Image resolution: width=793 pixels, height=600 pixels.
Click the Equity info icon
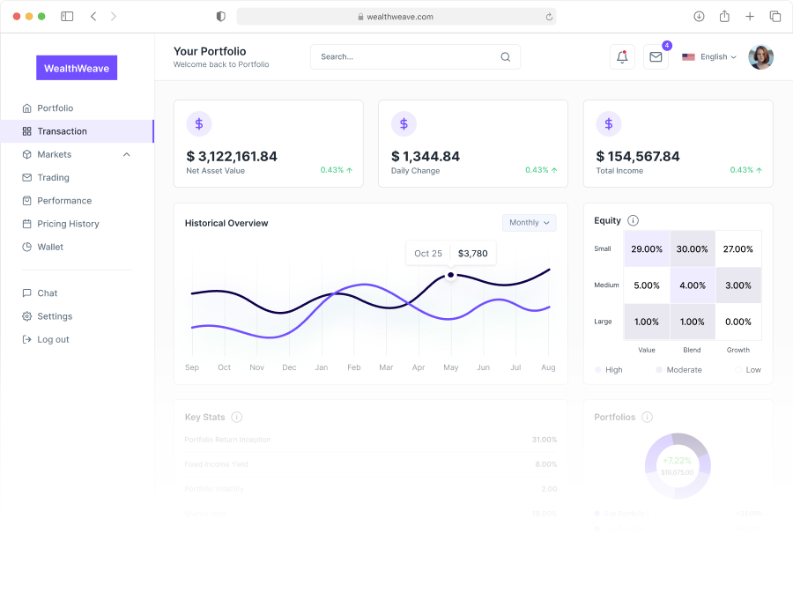coord(633,221)
